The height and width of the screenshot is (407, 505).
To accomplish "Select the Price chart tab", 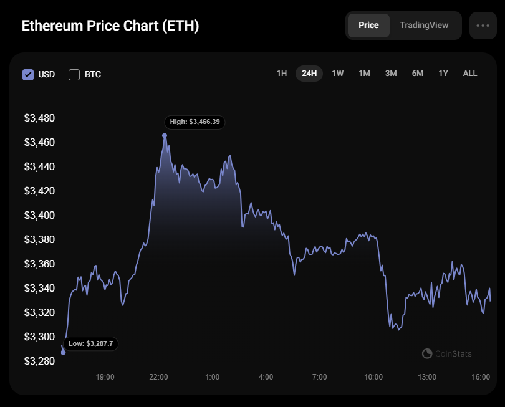I will (368, 25).
